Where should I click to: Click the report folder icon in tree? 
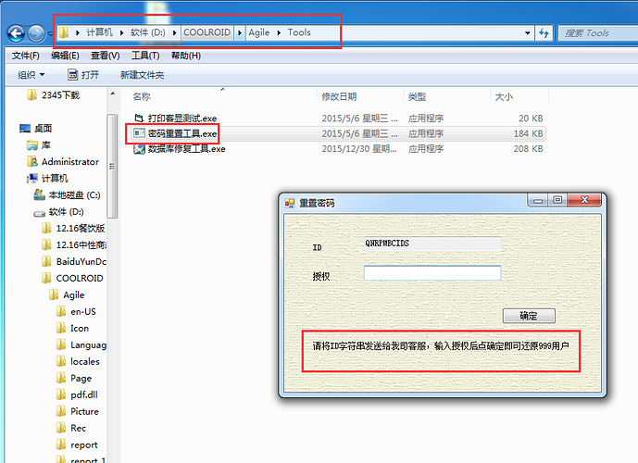pos(61,444)
